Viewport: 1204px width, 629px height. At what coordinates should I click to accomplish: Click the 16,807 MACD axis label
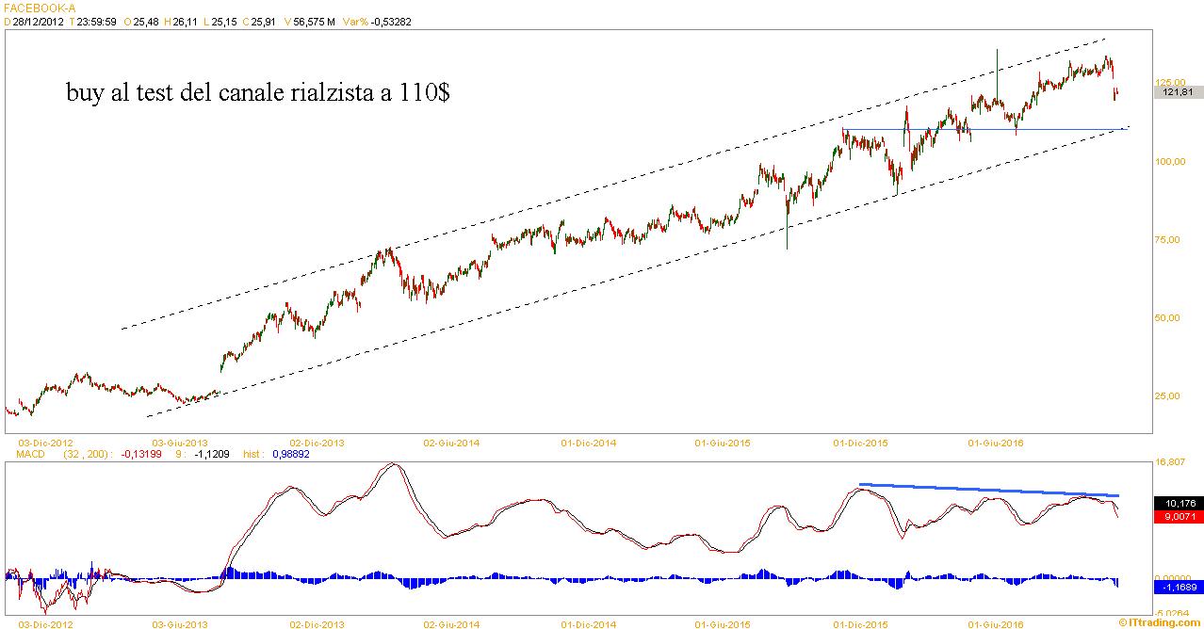pyautogui.click(x=1169, y=461)
